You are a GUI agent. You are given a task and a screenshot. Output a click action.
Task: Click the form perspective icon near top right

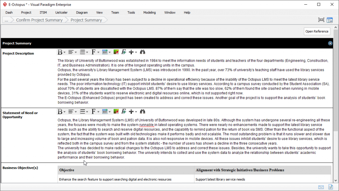(x=330, y=20)
